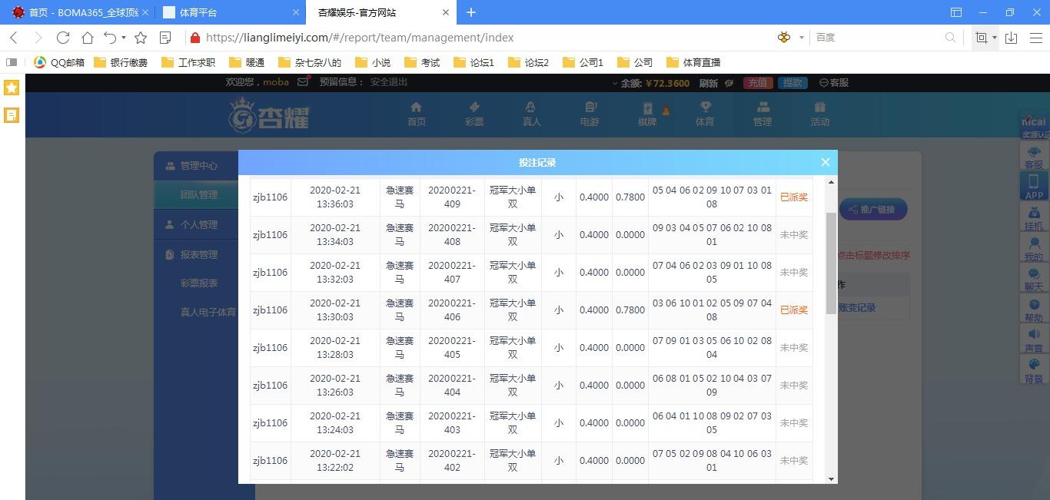Open the 体育 sports nav icon
Screen dimensions: 1050x500
point(705,114)
